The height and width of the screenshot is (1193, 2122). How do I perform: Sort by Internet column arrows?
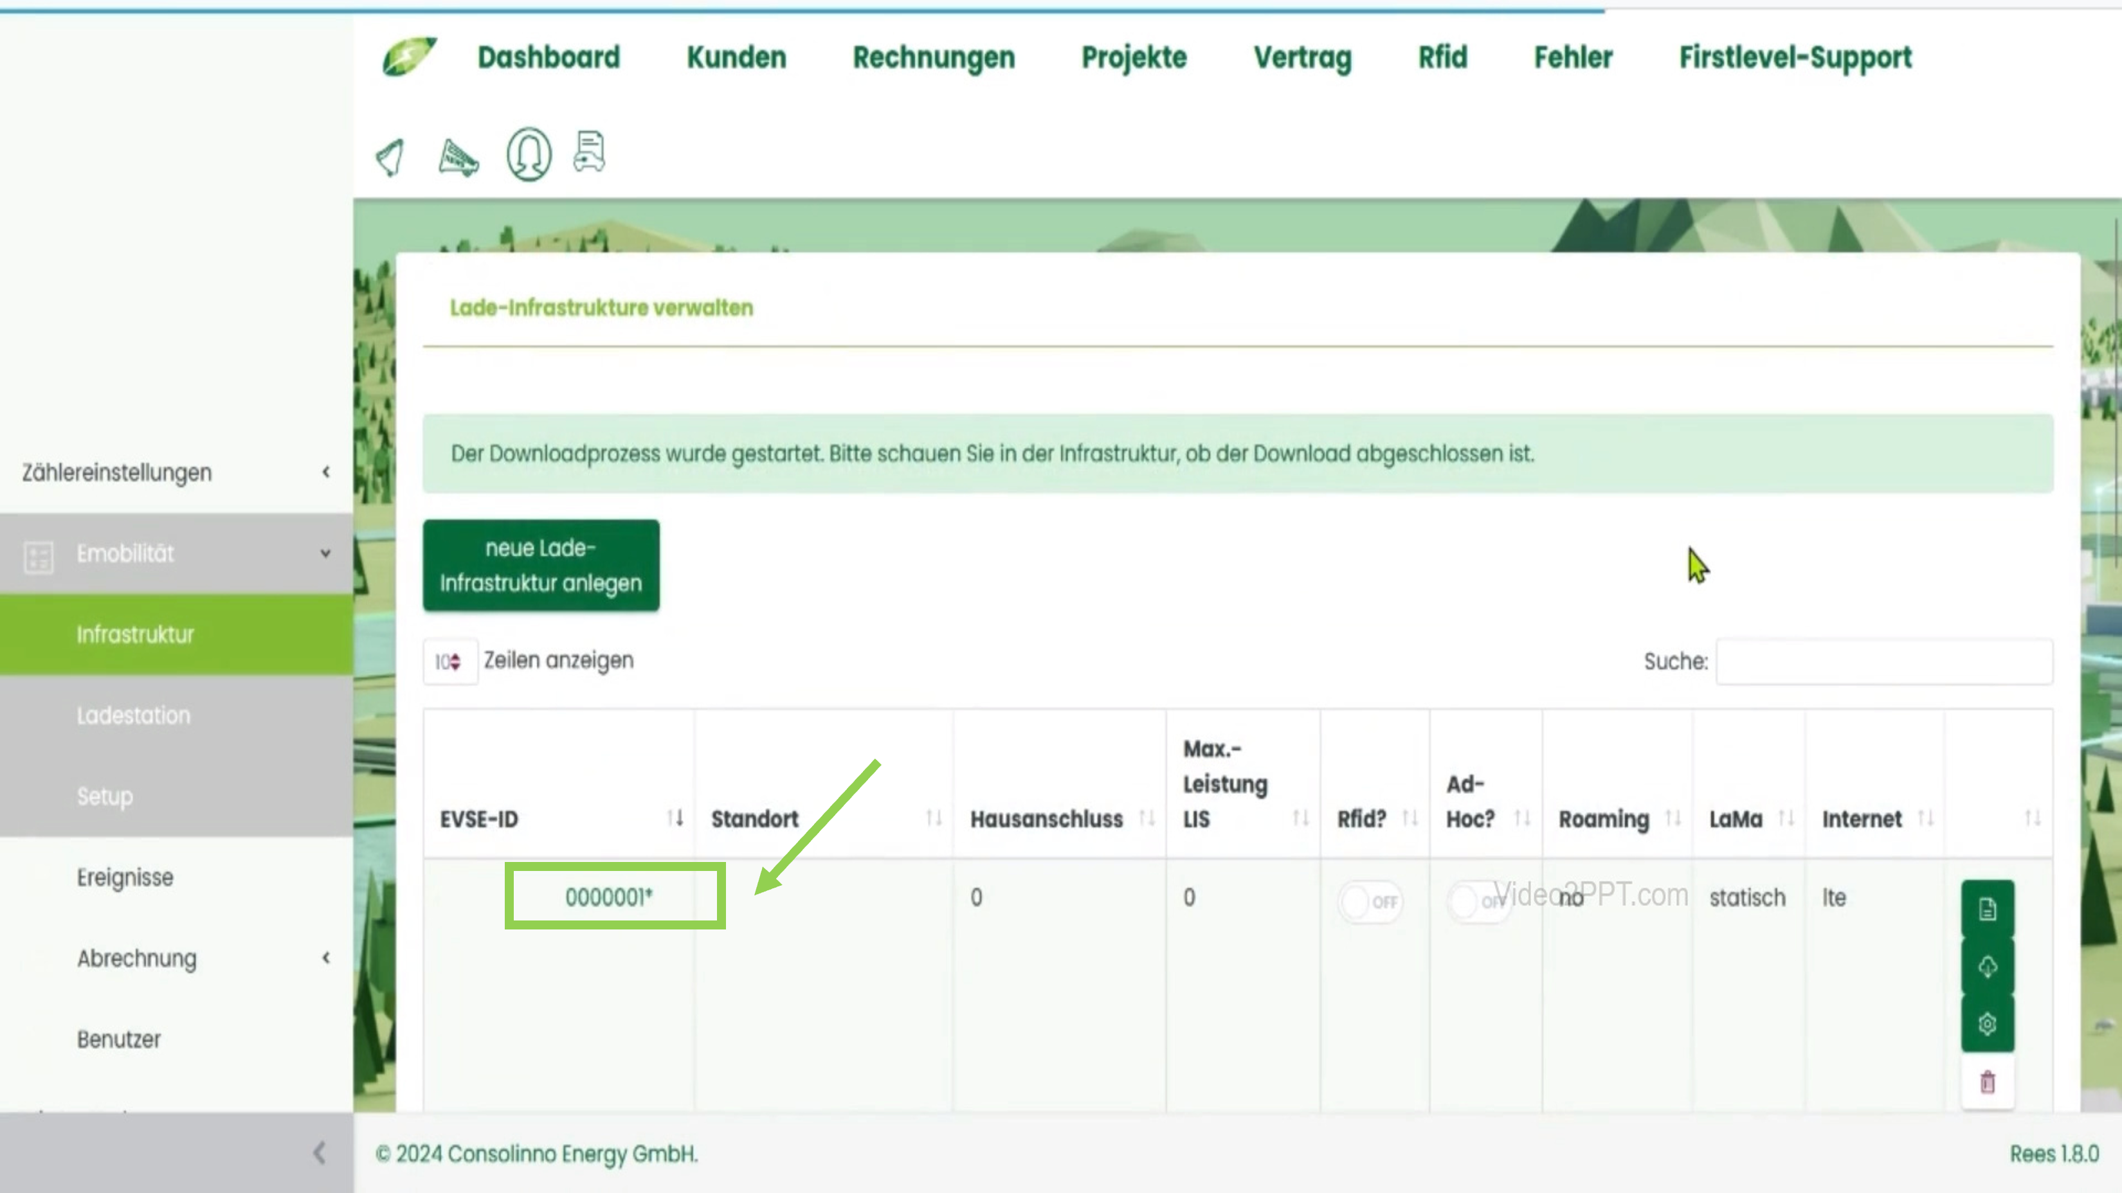(x=1925, y=818)
